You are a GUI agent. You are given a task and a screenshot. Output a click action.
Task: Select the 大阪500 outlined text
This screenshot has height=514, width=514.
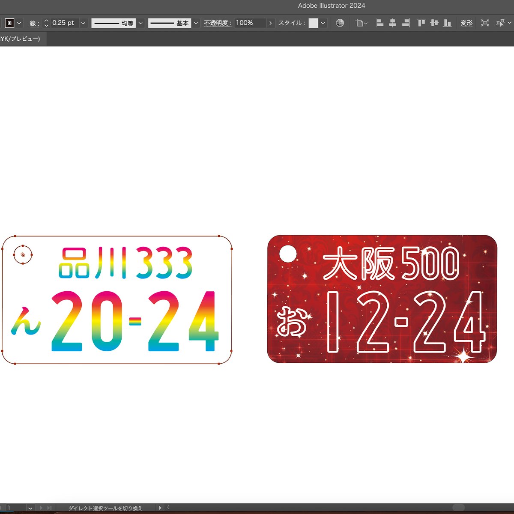click(391, 263)
